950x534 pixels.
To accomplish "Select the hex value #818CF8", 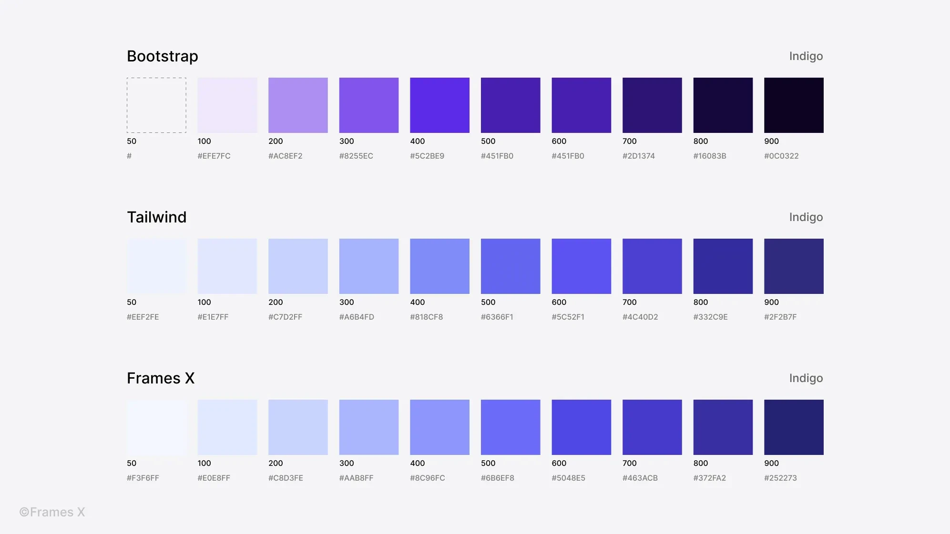I will point(427,317).
